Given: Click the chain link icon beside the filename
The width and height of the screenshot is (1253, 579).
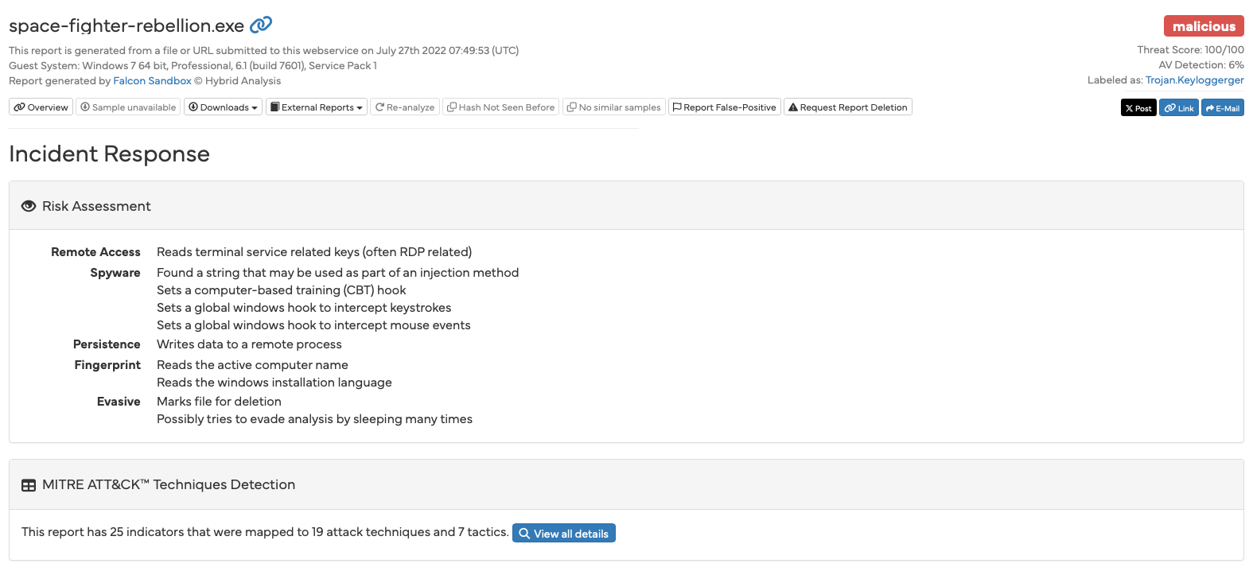Looking at the screenshot, I should [x=261, y=25].
